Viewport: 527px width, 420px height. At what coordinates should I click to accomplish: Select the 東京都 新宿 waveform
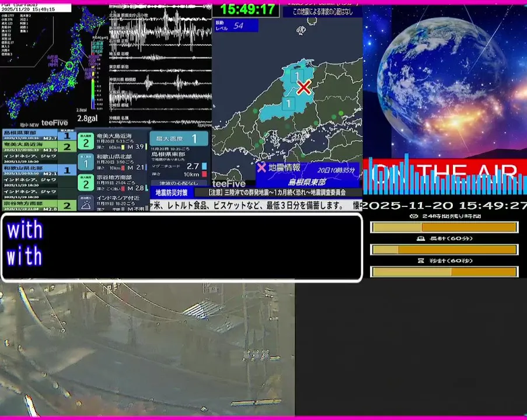point(160,70)
